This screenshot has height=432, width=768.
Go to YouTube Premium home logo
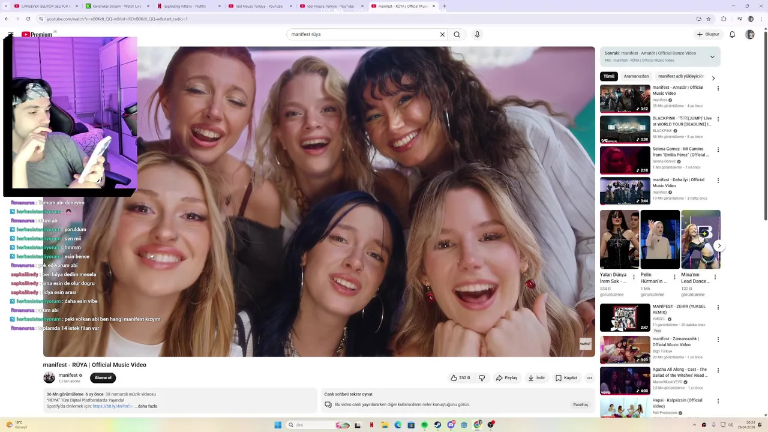tap(37, 34)
